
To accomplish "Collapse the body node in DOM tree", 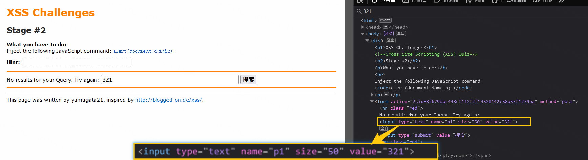I will tap(362, 34).
